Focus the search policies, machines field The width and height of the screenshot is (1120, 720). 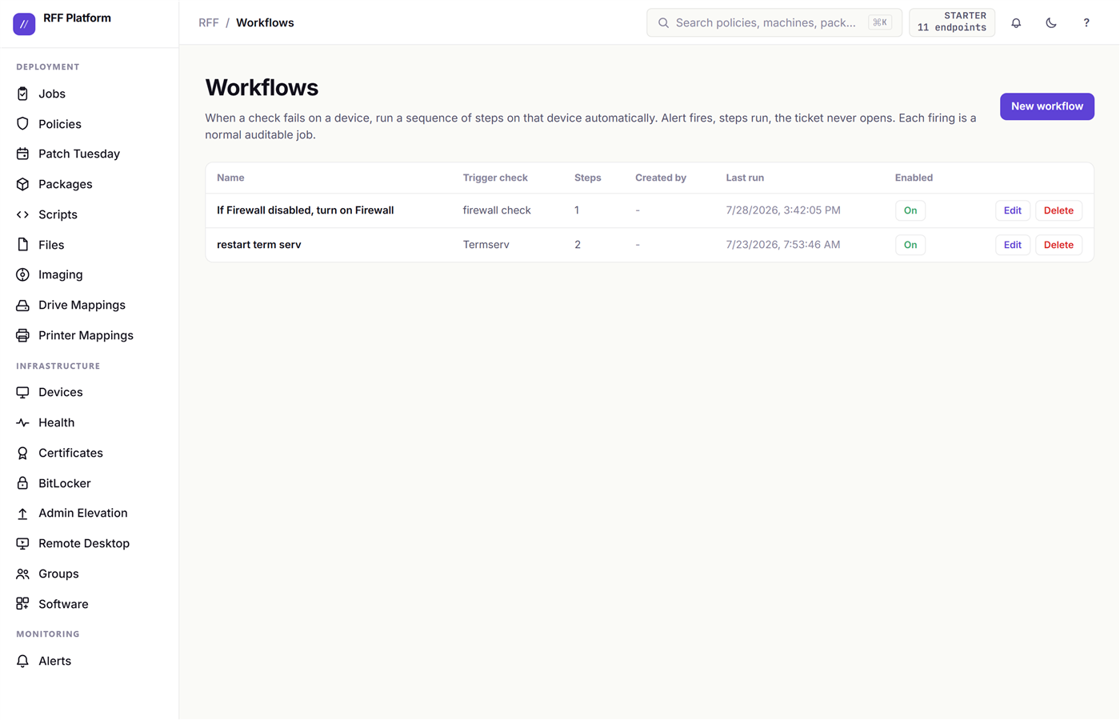click(774, 22)
